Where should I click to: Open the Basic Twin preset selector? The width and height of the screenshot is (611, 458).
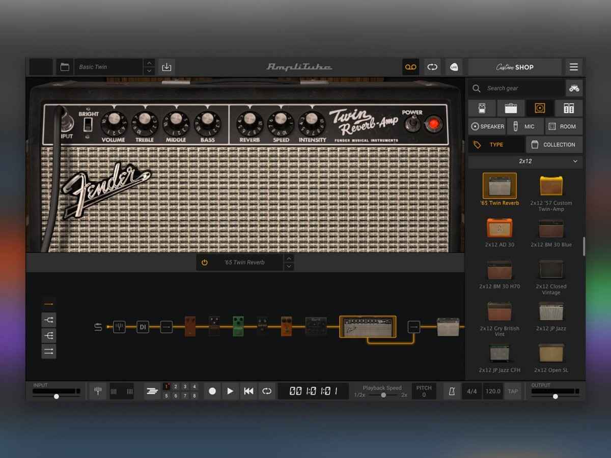[x=108, y=67]
